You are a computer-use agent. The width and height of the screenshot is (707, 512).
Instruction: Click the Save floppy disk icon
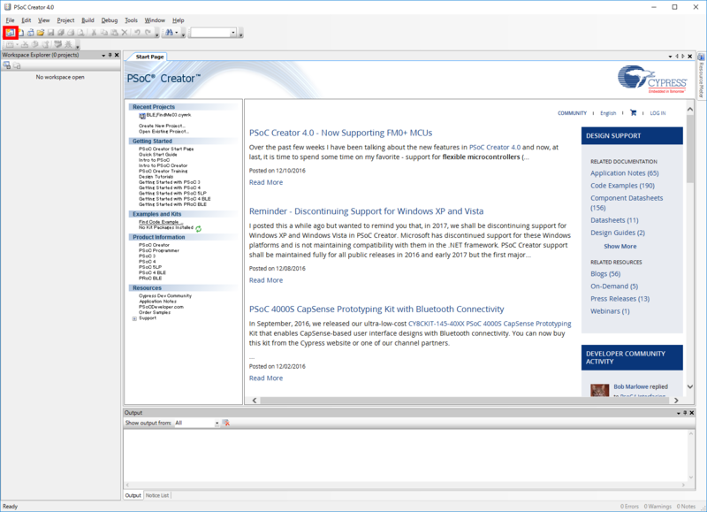(x=50, y=33)
